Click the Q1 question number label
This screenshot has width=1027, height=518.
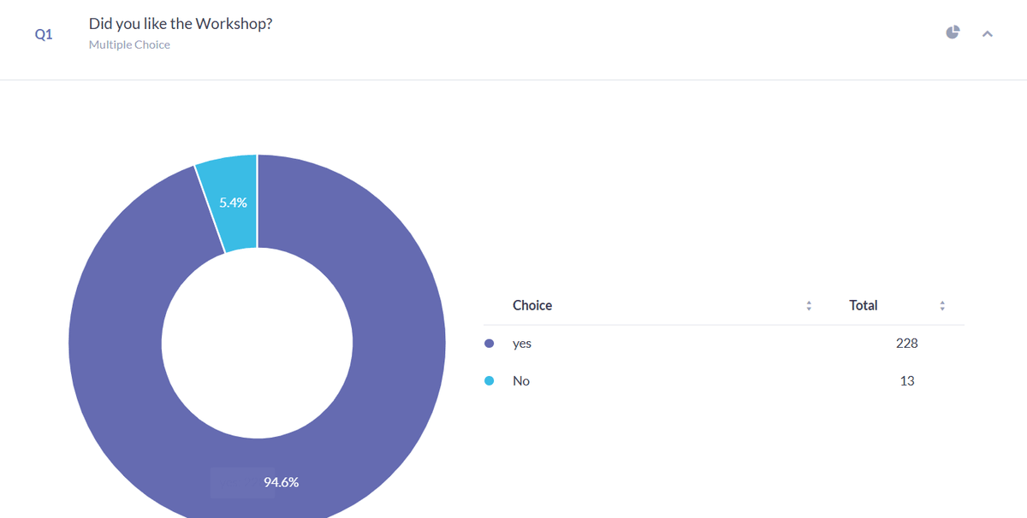(44, 37)
